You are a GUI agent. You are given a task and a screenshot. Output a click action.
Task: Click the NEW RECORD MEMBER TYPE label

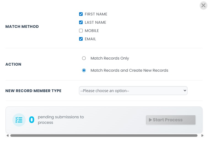33,91
